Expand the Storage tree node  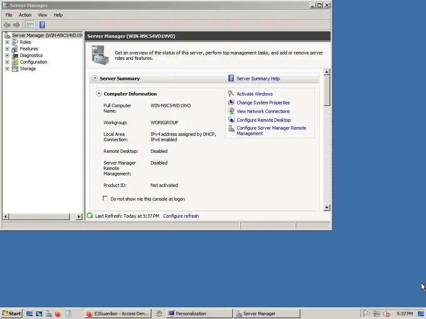point(7,69)
